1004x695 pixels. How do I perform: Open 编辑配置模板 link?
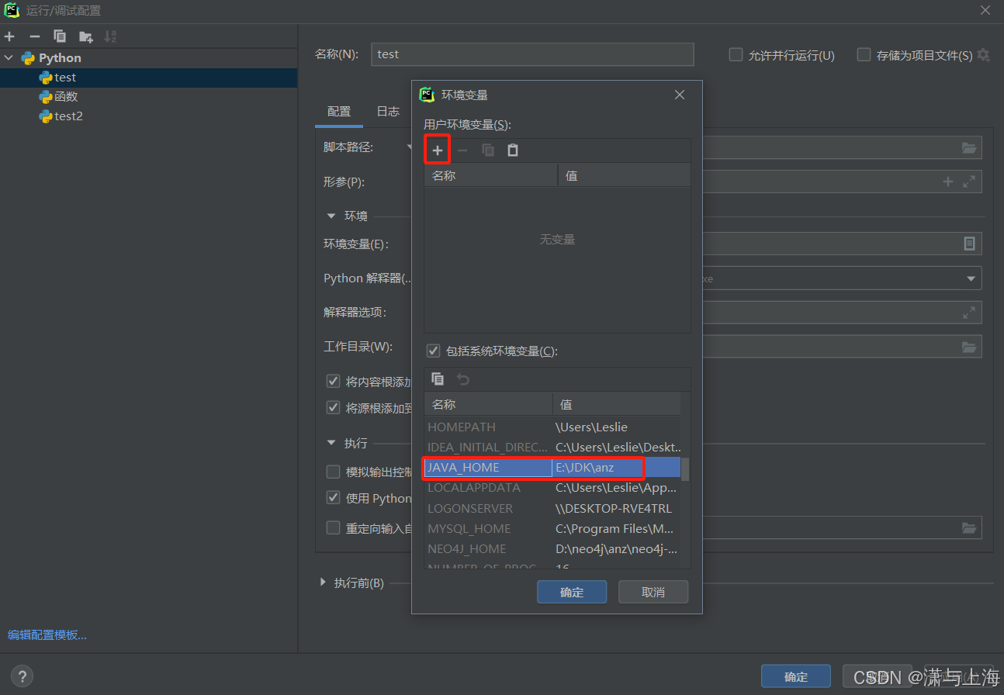(47, 635)
